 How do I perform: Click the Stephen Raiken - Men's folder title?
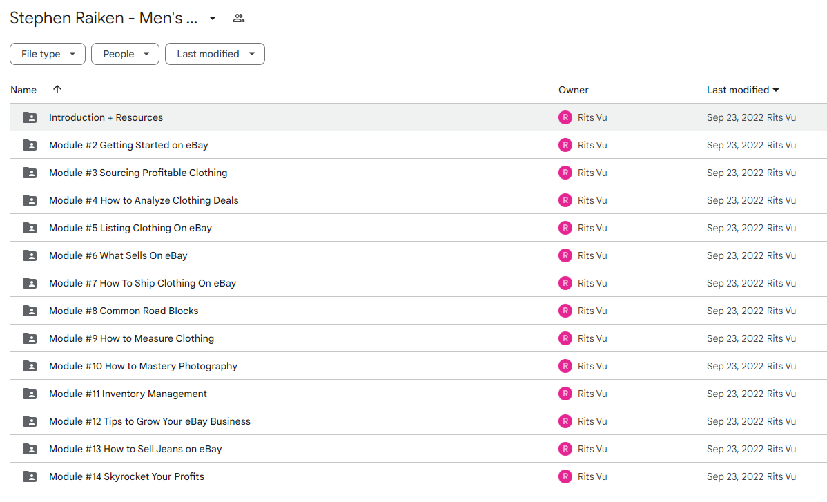tap(104, 19)
